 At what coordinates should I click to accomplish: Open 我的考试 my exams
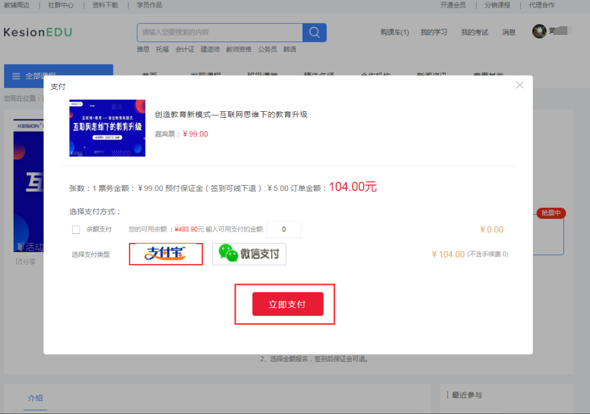474,33
